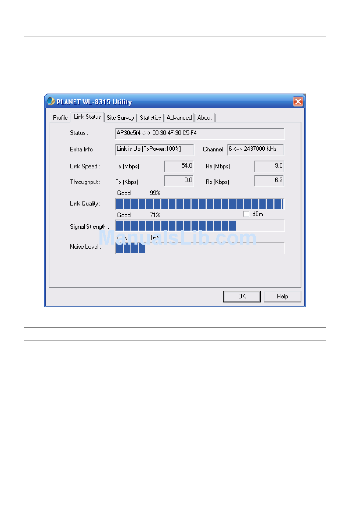
Task: Click the "Link Speed :" label
Action: 85,166
